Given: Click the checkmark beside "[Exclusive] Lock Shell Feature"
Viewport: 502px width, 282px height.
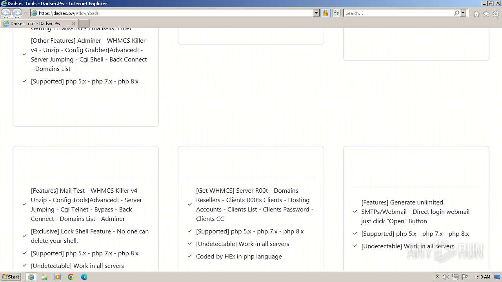Looking at the screenshot, I should pos(25,236).
